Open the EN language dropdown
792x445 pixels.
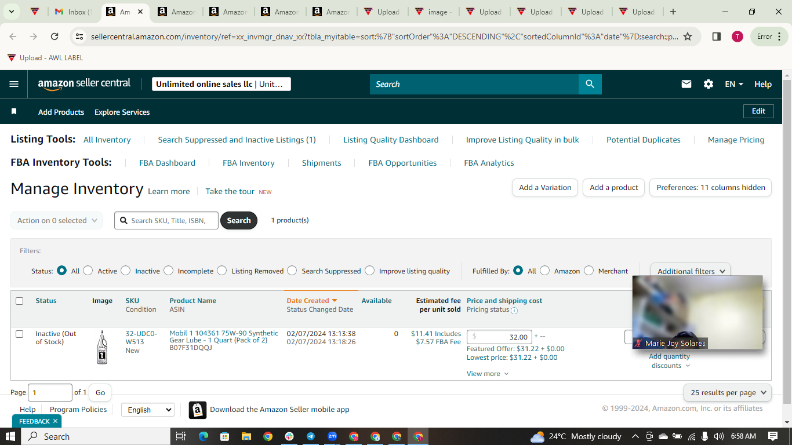(734, 84)
